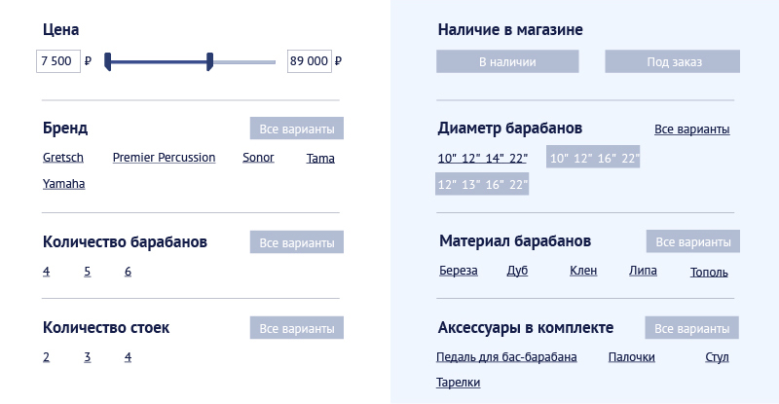The height and width of the screenshot is (404, 779).
Task: Click 'Все варианты' for Количество стоек
Action: [x=296, y=328]
